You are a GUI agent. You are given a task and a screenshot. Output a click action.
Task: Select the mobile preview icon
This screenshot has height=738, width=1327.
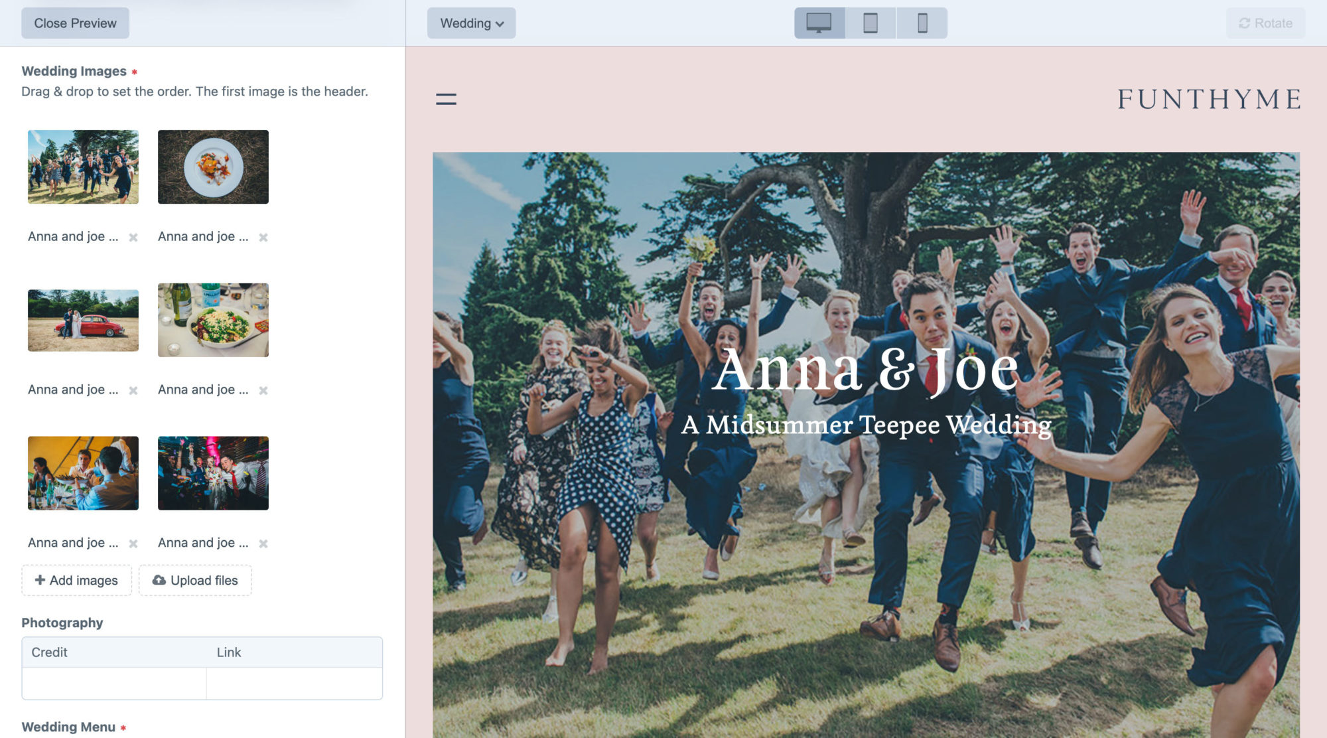point(921,23)
